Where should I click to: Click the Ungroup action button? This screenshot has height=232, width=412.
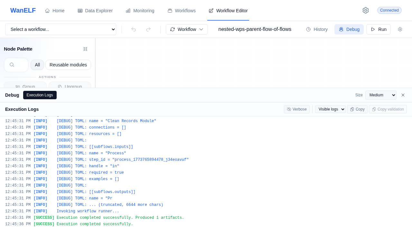(70, 85)
